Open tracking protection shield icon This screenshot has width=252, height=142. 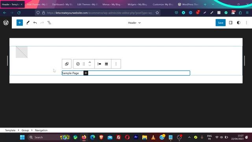[38, 13]
